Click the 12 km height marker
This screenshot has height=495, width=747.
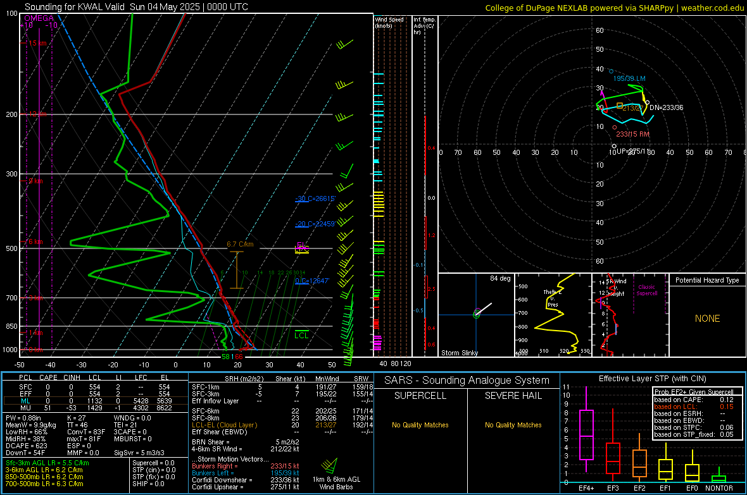tap(37, 114)
